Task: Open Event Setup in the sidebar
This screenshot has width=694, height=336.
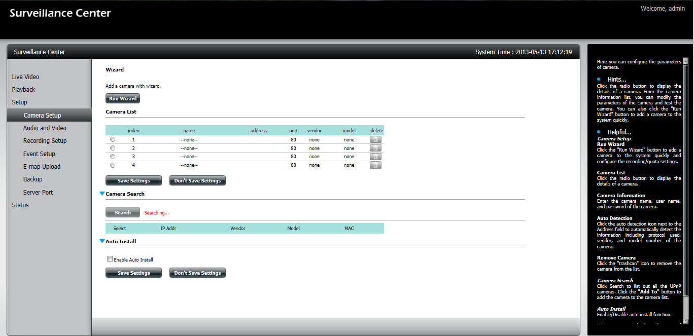Action: (39, 154)
